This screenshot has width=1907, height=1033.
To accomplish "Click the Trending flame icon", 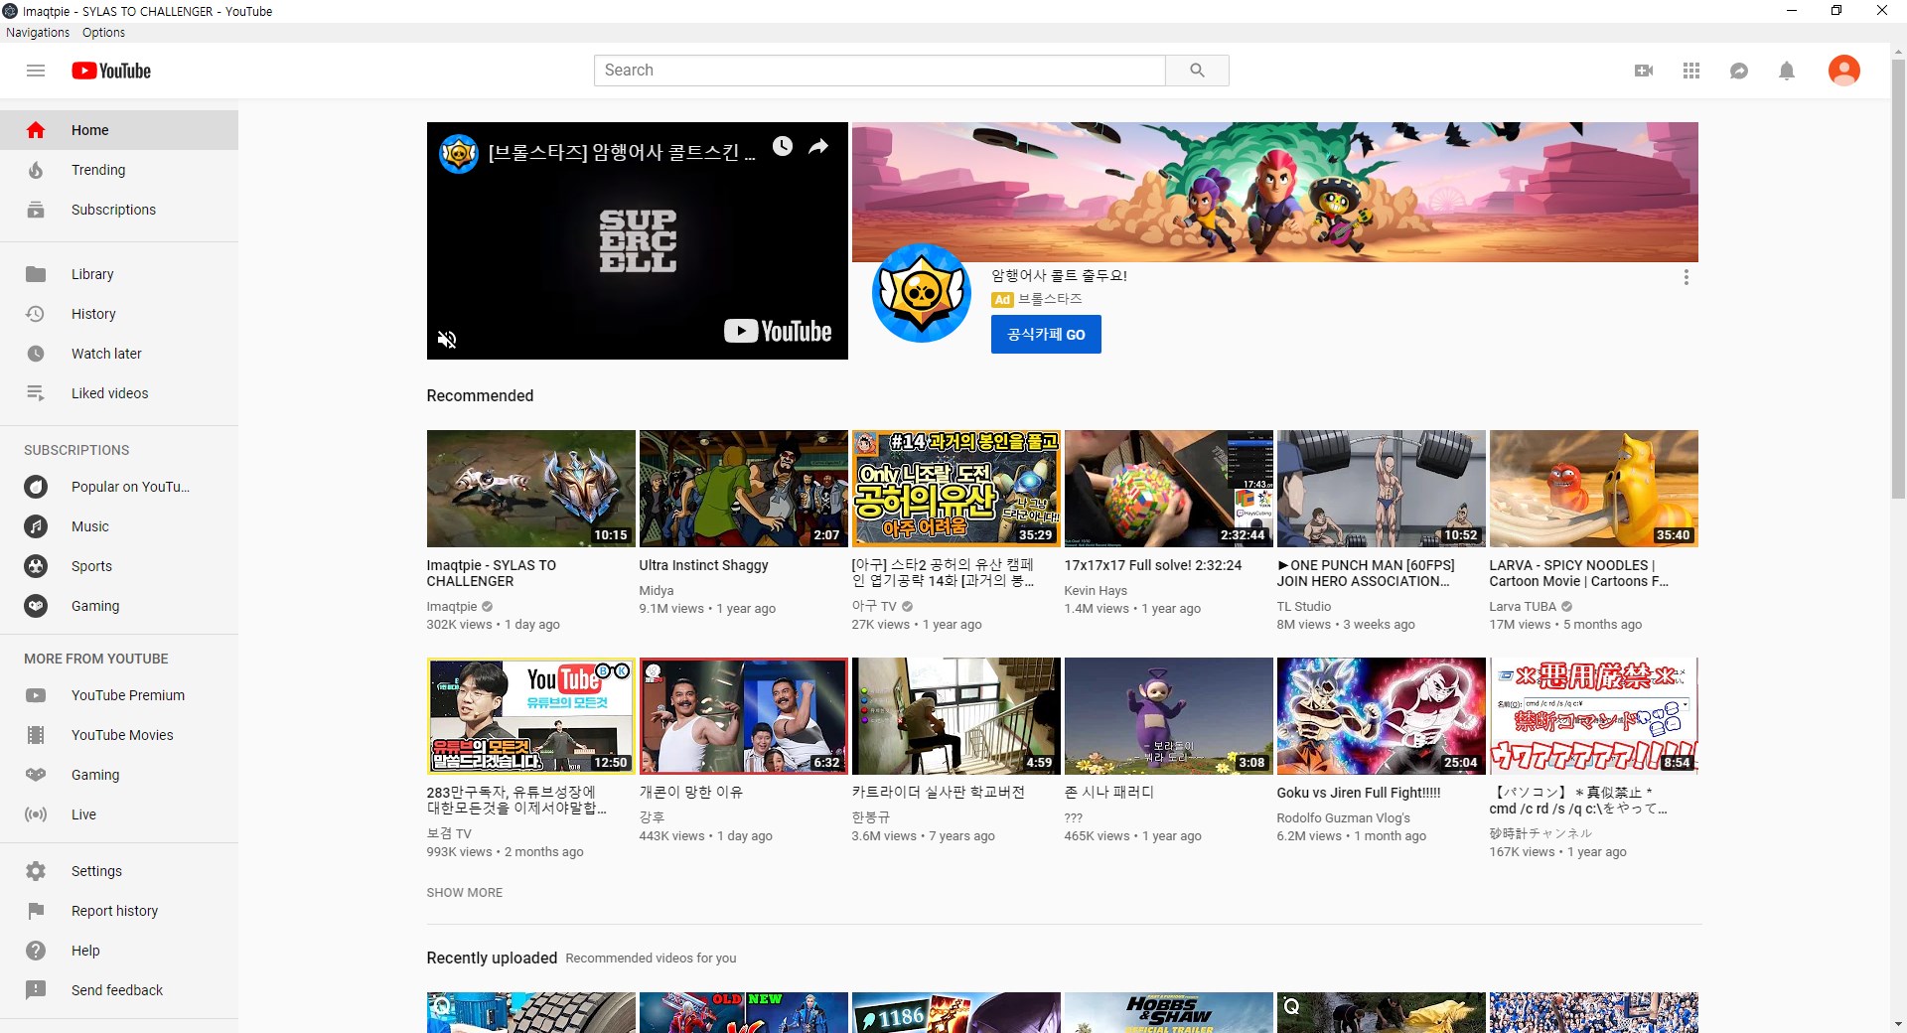I will click(x=36, y=170).
